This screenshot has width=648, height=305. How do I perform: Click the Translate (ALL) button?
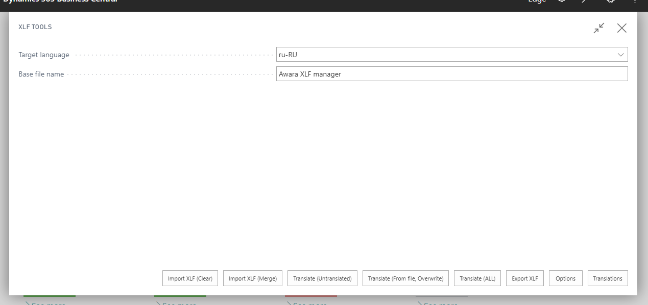[x=477, y=278]
